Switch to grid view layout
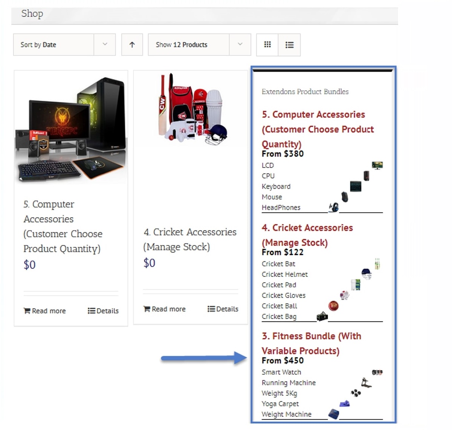This screenshot has height=430, width=452. 267,45
